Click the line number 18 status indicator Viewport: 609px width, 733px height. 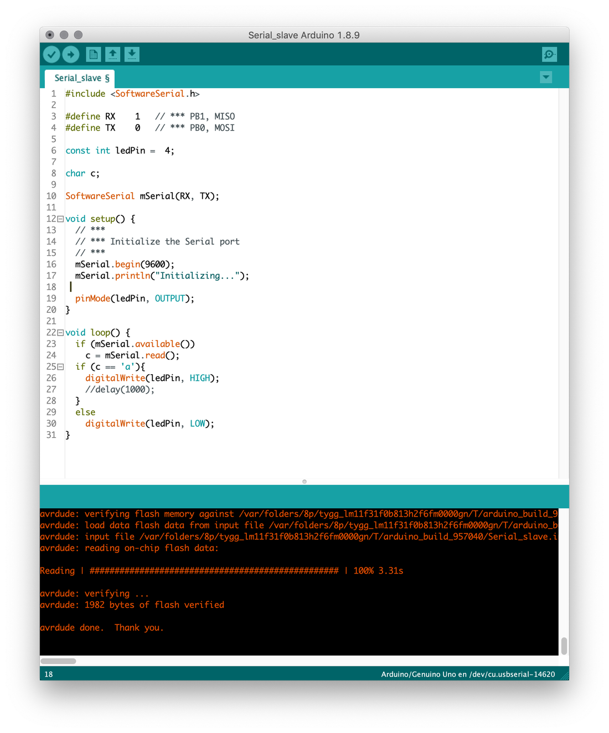(49, 674)
